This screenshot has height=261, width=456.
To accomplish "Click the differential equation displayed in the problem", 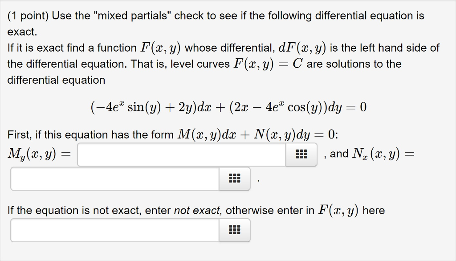I will tap(228, 106).
